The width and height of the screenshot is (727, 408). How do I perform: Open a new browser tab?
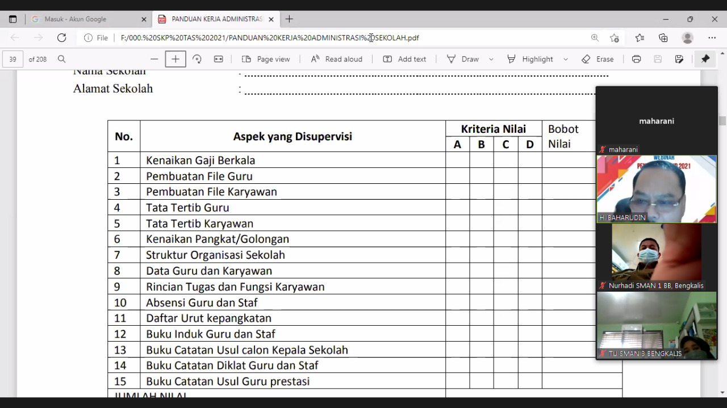[x=289, y=19]
